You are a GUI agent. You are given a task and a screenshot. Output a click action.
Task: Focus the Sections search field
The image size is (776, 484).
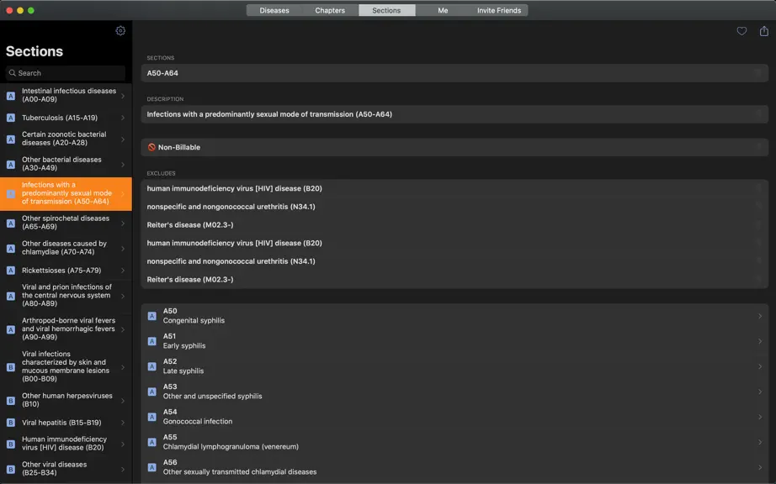click(x=66, y=73)
